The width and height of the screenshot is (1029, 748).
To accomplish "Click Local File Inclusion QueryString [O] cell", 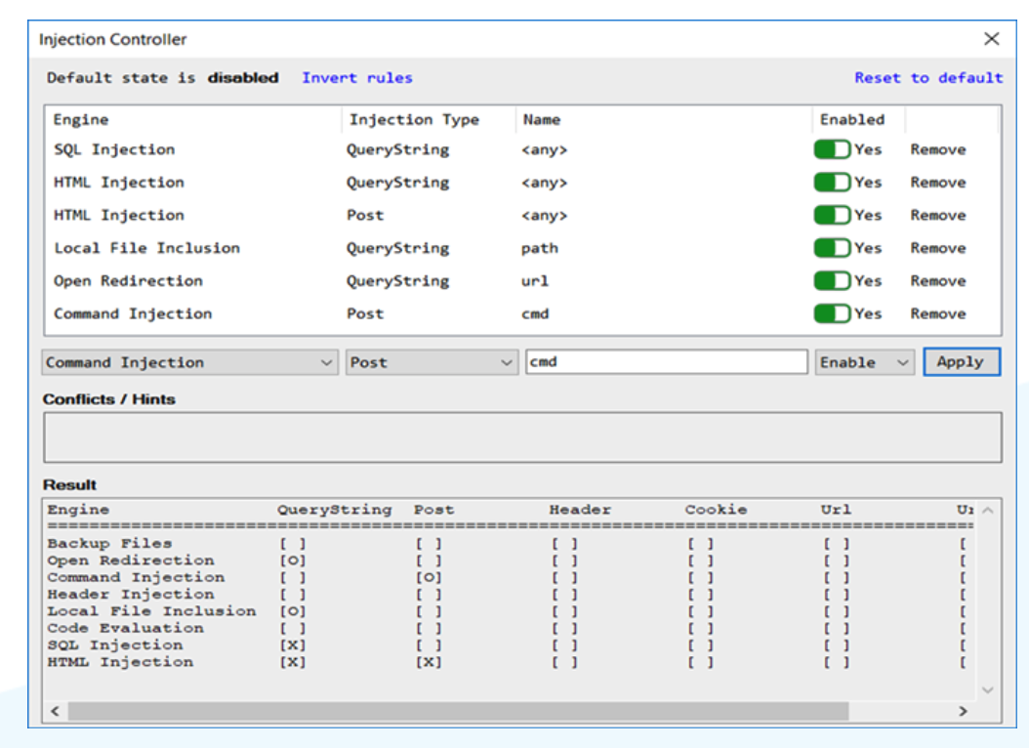I will coord(293,611).
